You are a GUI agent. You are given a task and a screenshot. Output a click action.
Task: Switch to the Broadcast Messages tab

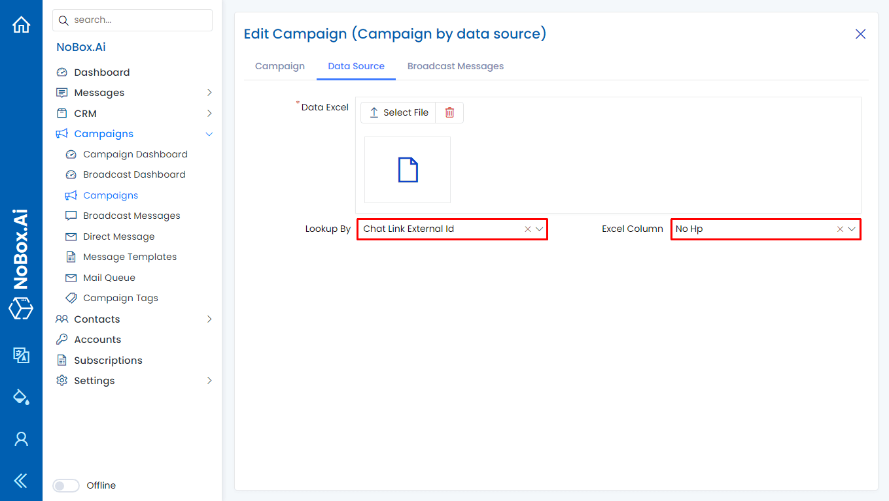(455, 66)
